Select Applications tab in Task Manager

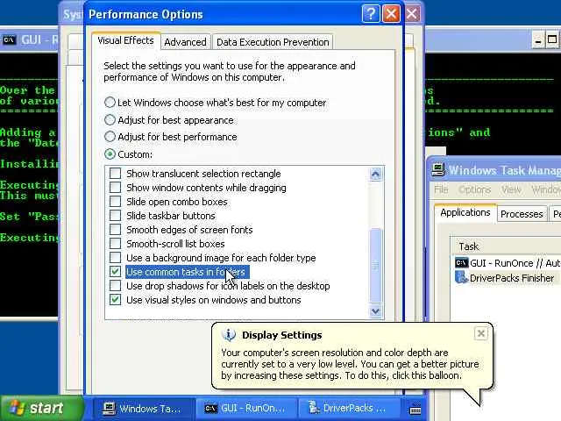(465, 212)
